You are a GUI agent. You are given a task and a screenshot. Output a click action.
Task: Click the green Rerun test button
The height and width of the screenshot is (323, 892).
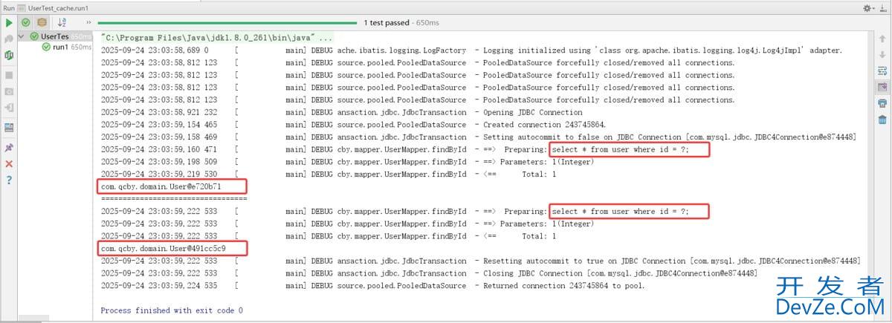(9, 23)
